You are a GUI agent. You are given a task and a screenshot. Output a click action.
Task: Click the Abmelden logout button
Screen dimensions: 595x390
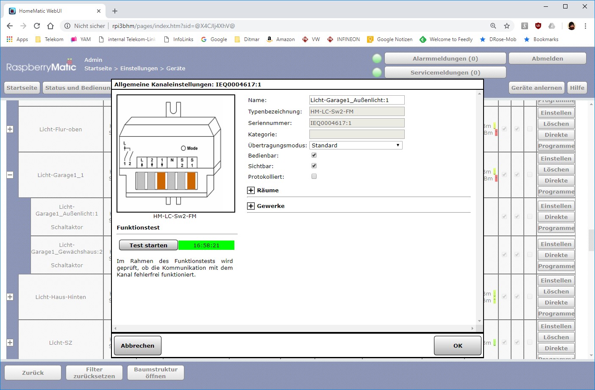click(548, 59)
